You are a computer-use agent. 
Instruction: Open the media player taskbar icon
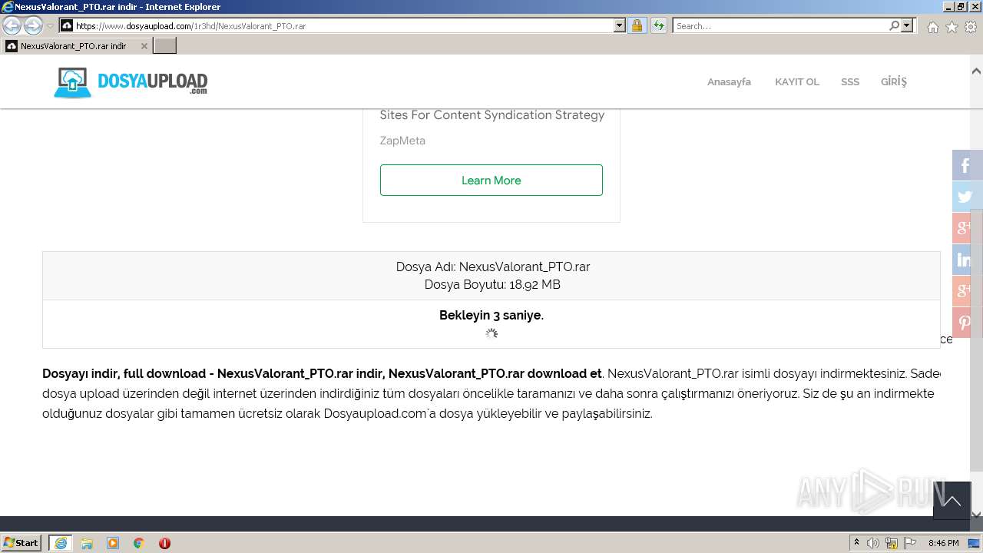click(x=113, y=543)
